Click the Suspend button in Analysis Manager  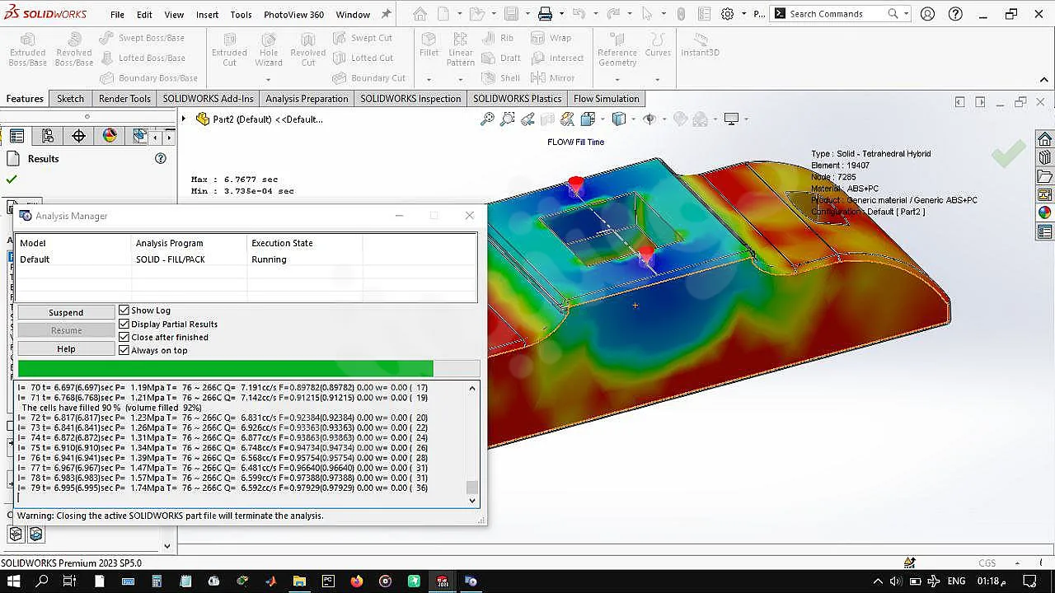[66, 313]
